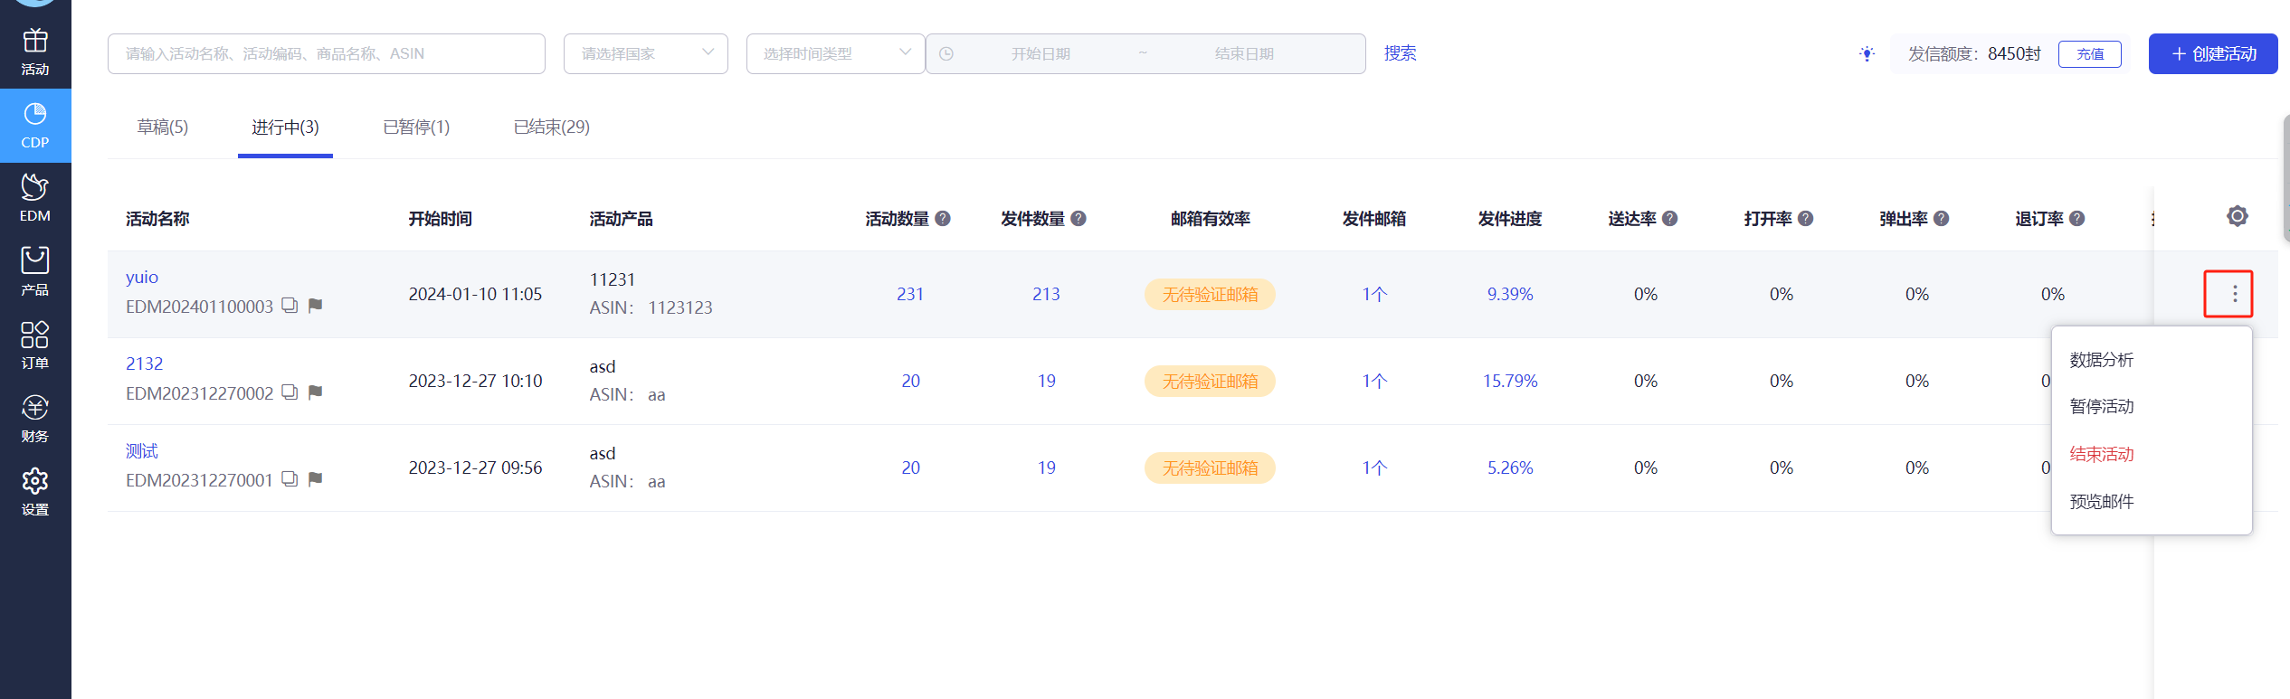Click 活动数量 value 20 in 2132 row
This screenshot has width=2290, height=699.
click(910, 382)
